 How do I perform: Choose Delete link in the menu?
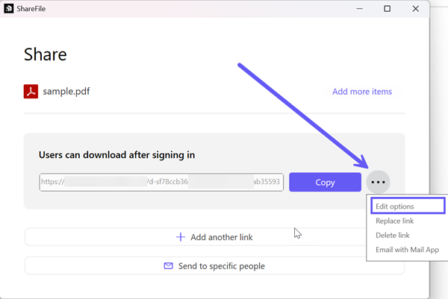(393, 235)
